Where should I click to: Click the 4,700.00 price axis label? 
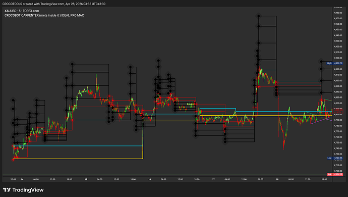(x=338, y=171)
